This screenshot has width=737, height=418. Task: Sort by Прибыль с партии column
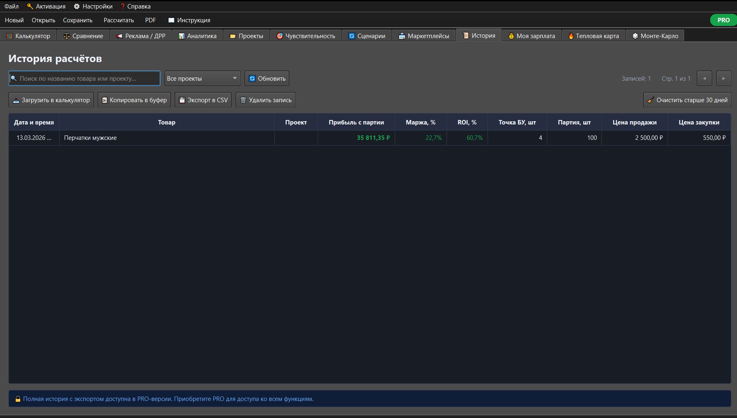356,122
